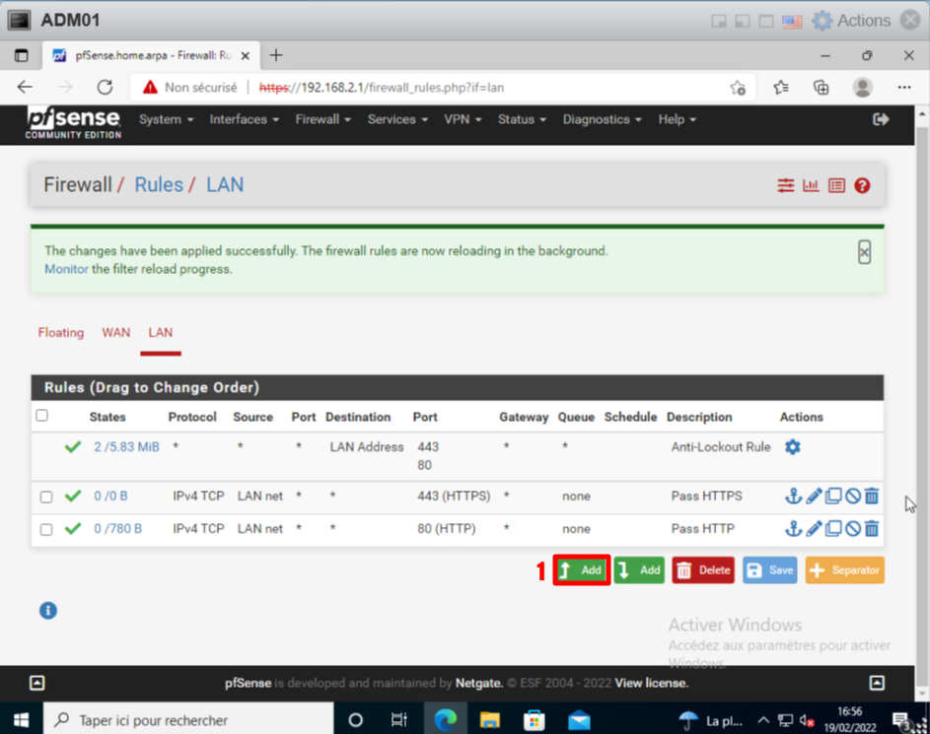Viewport: 930px width, 734px height.
Task: Edit the Pass HTTPS rule with pencil icon
Action: pos(814,497)
